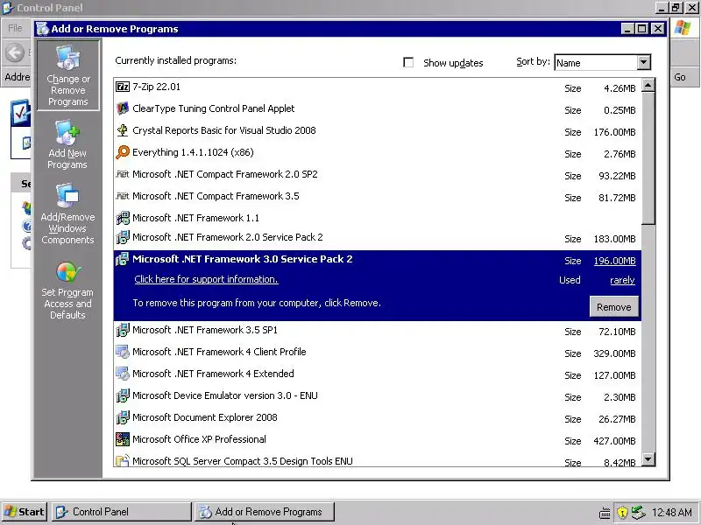
Task: Click the program list scroll down arrow
Action: pyautogui.click(x=648, y=458)
